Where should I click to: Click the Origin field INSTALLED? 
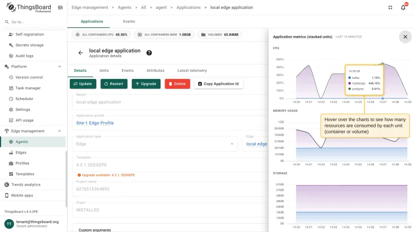(170, 210)
